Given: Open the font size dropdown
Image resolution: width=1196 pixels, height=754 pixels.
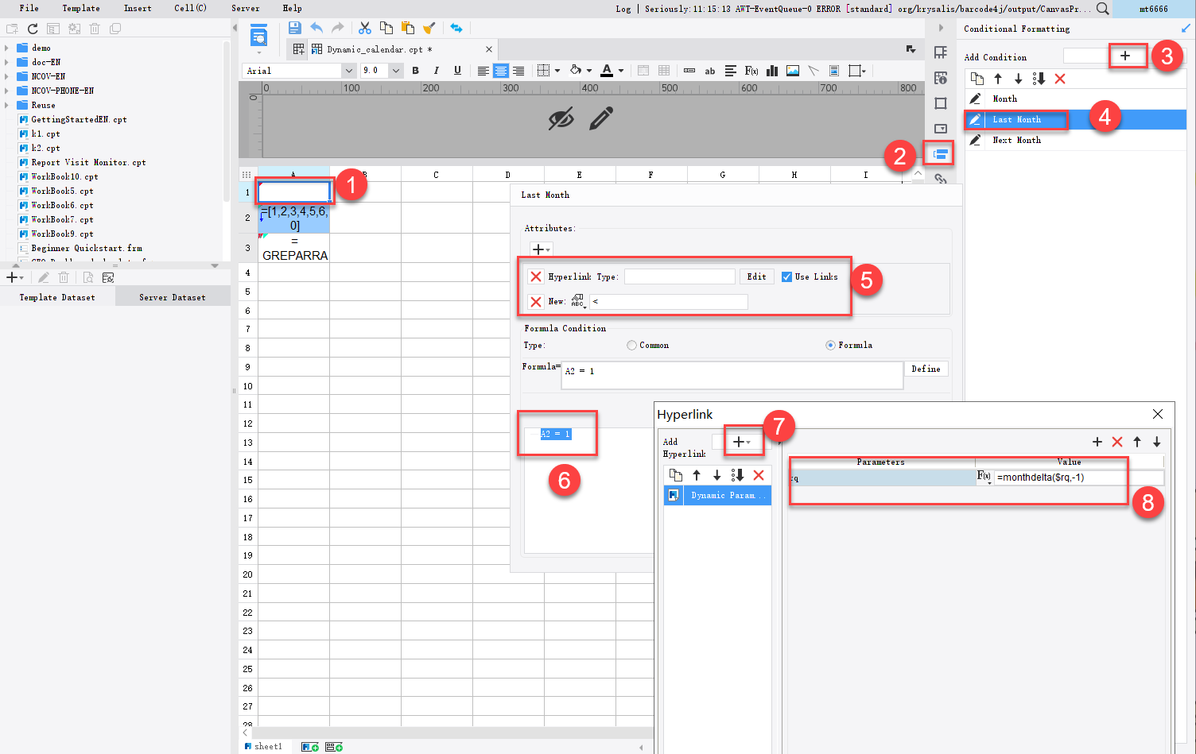Looking at the screenshot, I should click(x=395, y=70).
